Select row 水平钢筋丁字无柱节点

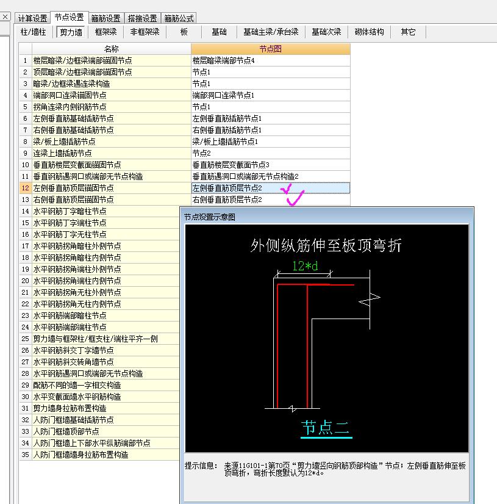point(105,234)
